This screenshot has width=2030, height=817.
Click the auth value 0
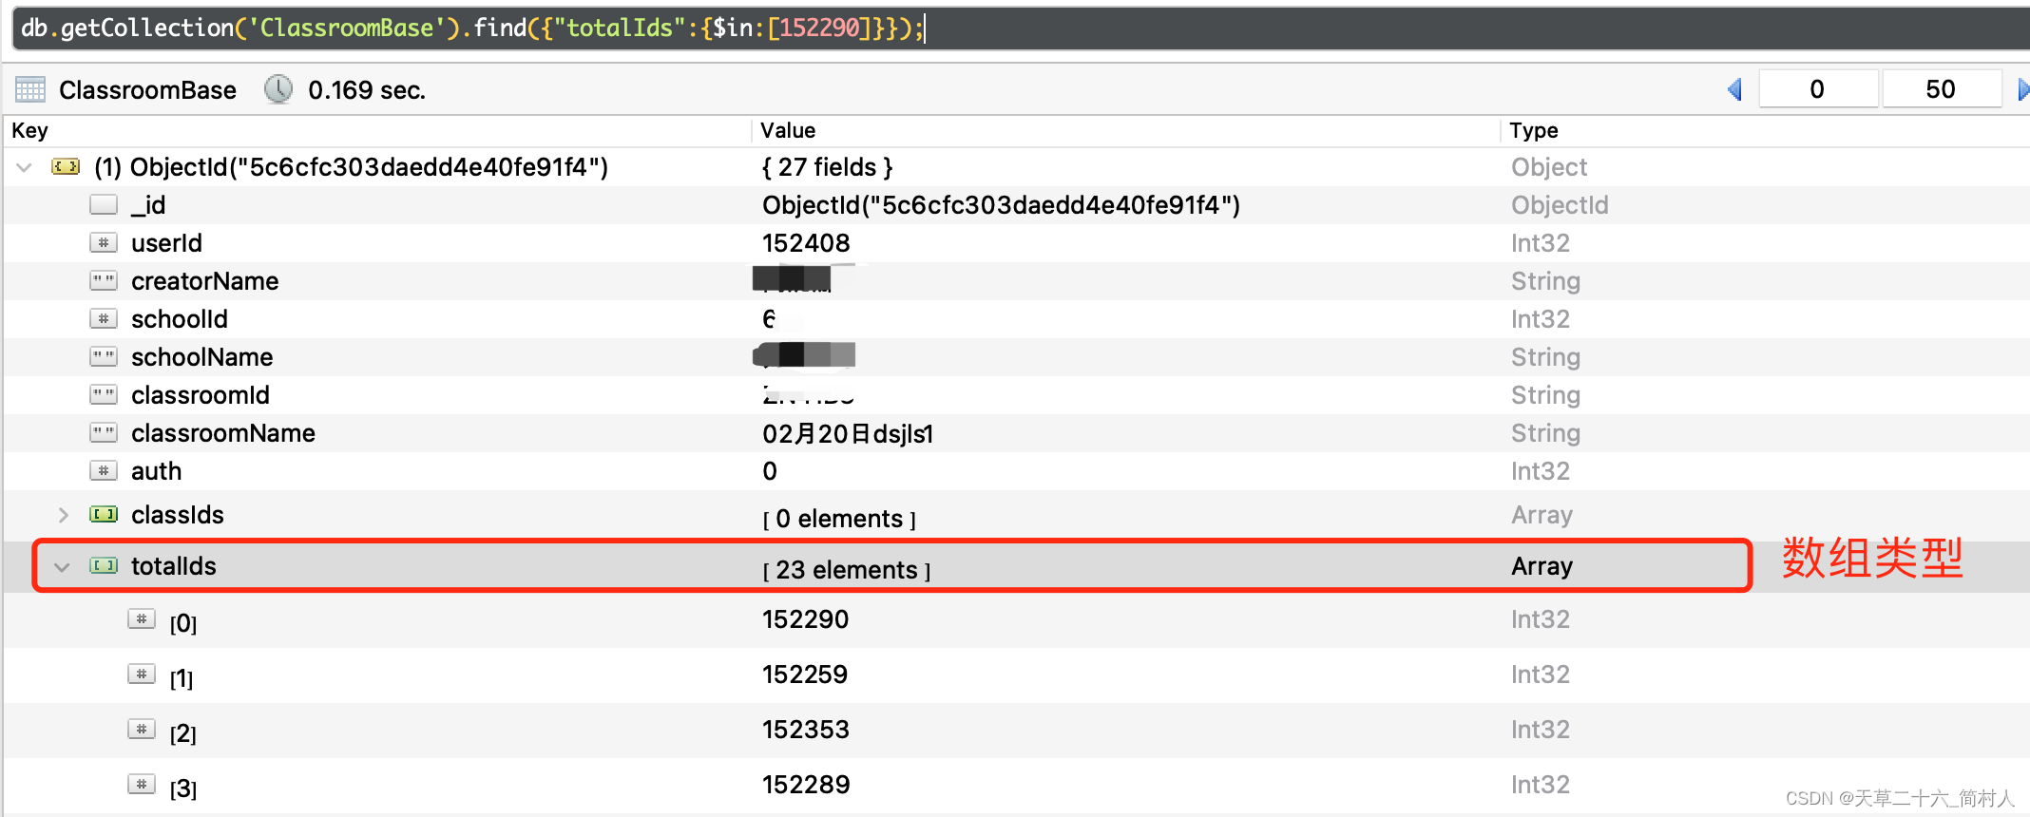770,471
